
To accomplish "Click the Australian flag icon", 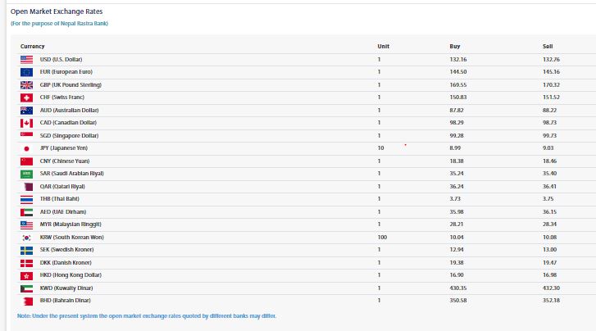I will pyautogui.click(x=25, y=110).
